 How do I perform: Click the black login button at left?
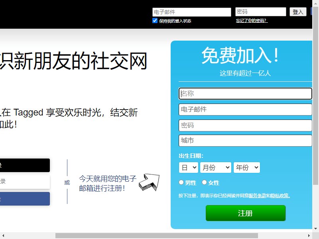click(x=25, y=165)
